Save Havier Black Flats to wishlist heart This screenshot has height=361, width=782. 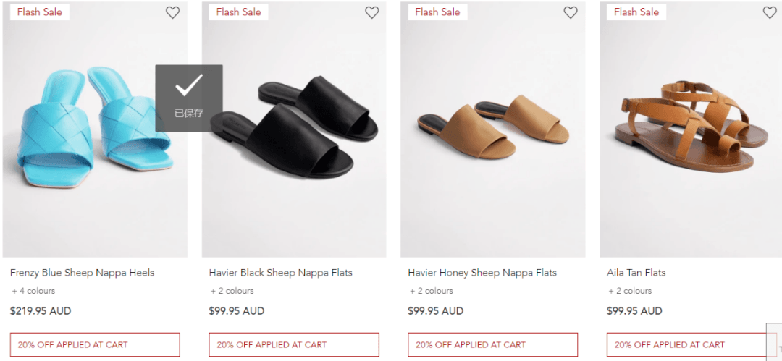pyautogui.click(x=371, y=12)
